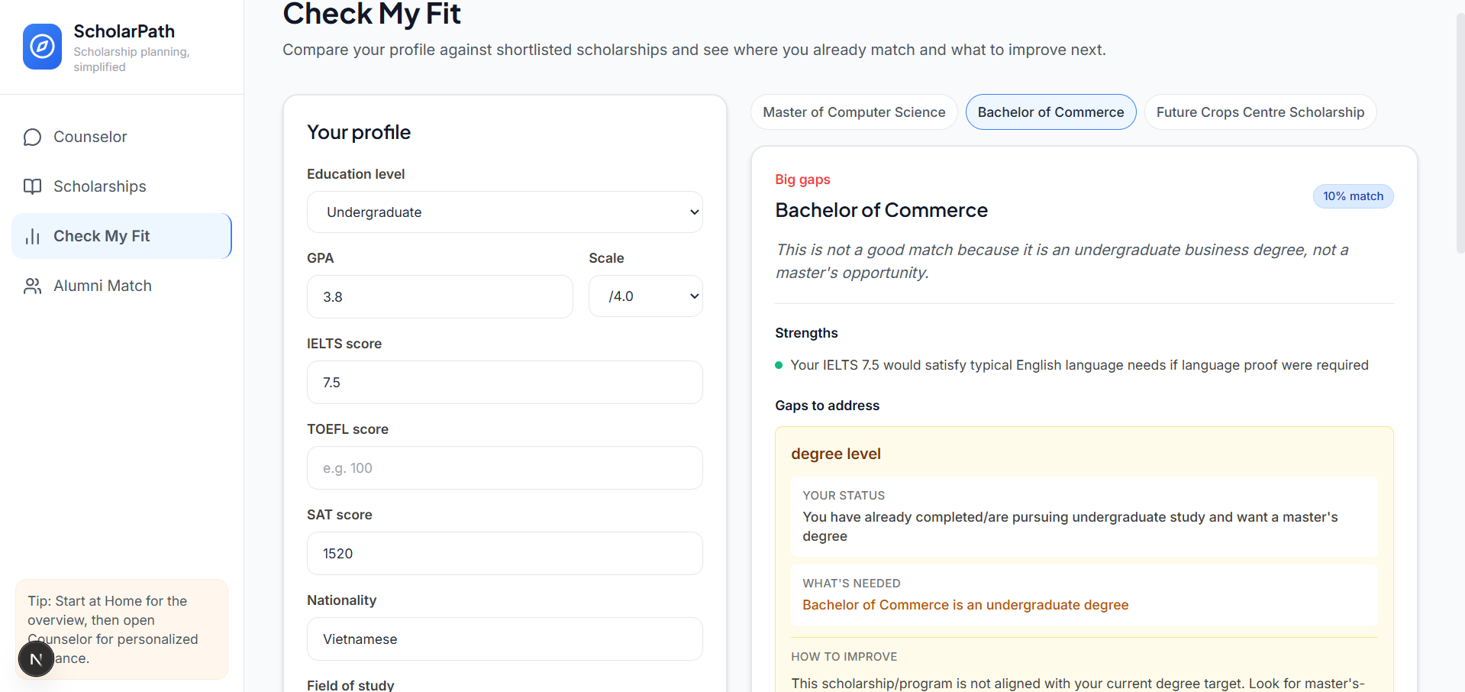
Task: Open the Scholarships page link
Action: (99, 186)
